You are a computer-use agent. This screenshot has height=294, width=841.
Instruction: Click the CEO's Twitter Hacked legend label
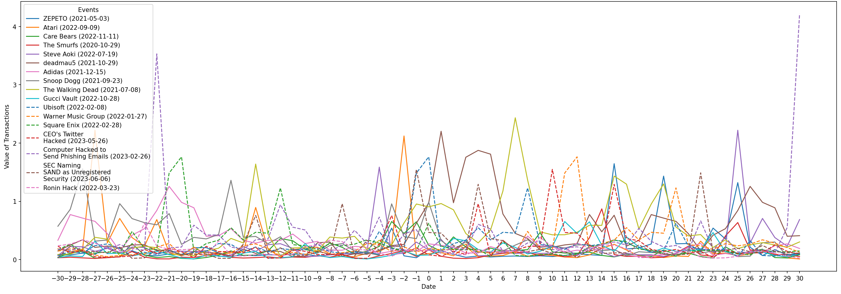point(75,138)
